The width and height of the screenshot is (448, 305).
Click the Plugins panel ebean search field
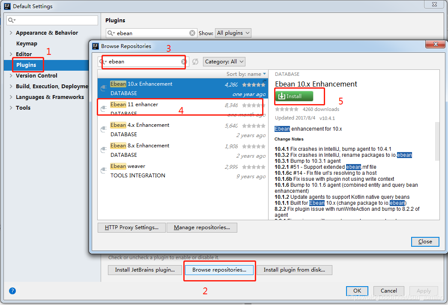click(152, 33)
